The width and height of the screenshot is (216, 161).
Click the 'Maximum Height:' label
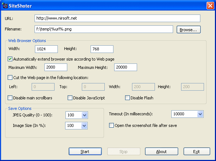pos(93,67)
